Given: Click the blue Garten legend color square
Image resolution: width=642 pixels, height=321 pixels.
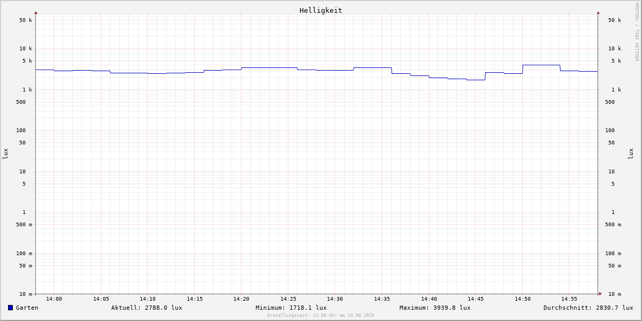Looking at the screenshot, I should point(10,308).
